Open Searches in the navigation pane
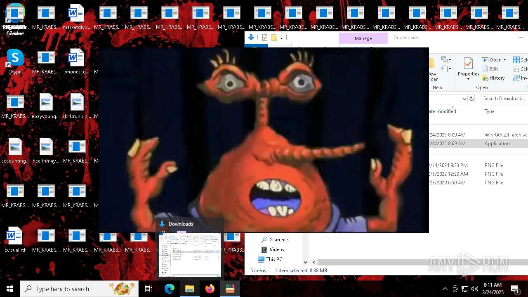The height and width of the screenshot is (297, 528). point(275,240)
